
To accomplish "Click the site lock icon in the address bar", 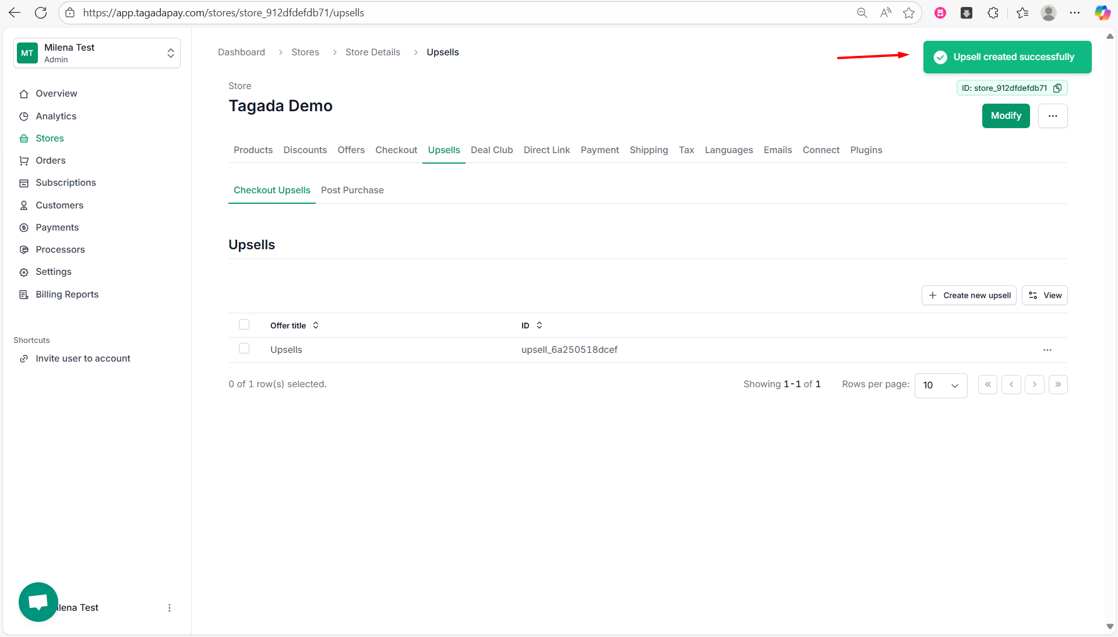I will (70, 12).
